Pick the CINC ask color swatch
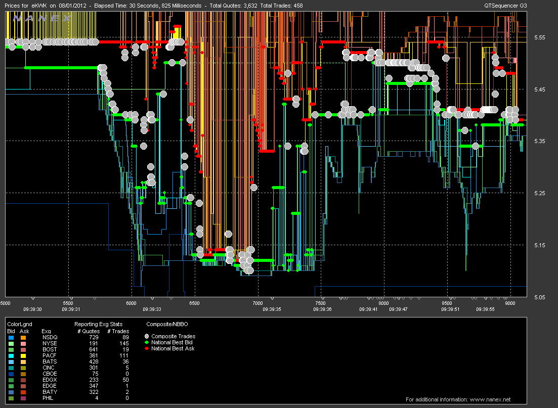 [x=23, y=368]
